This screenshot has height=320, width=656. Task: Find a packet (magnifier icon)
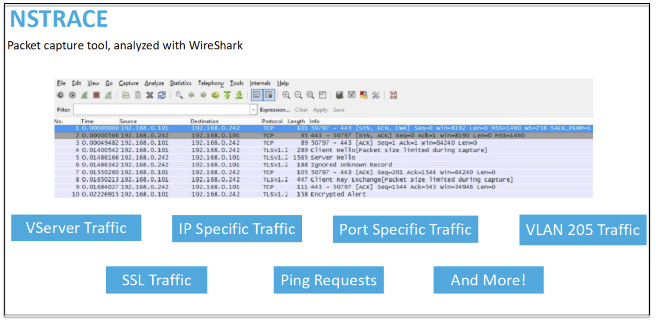coord(179,95)
